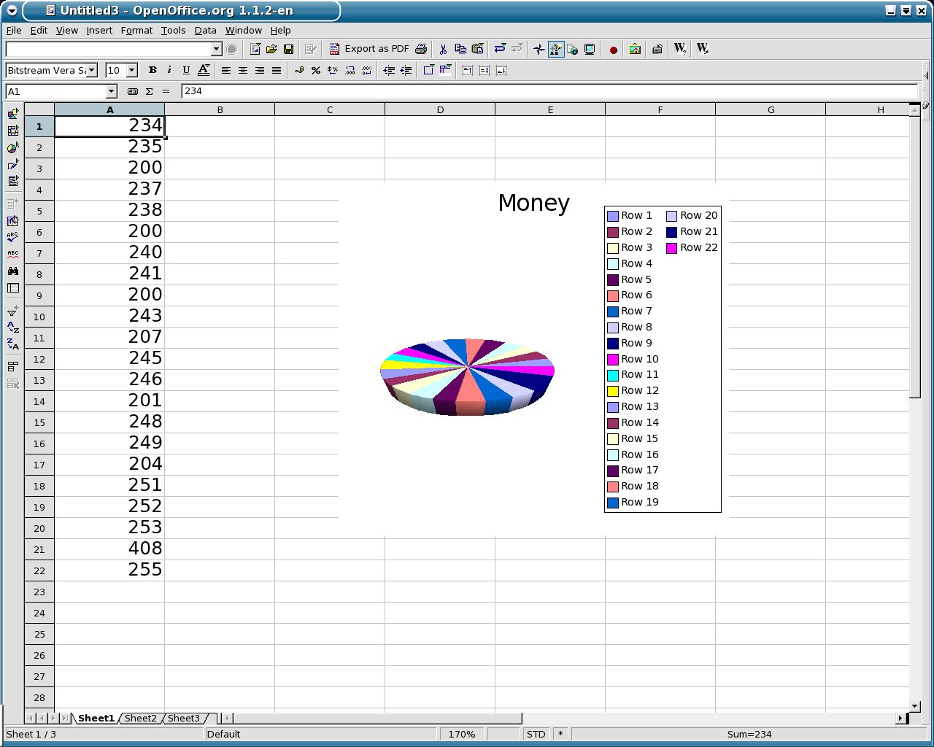Screen dimensions: 934x747
Task: Click the Row 12 yellow legend swatch
Action: click(x=613, y=391)
